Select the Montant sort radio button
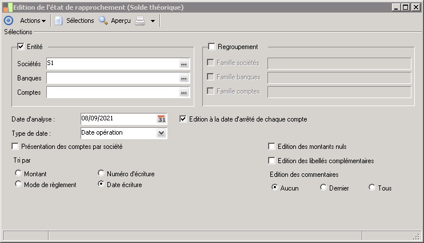Viewport: 424px width, 243px height. pos(19,173)
